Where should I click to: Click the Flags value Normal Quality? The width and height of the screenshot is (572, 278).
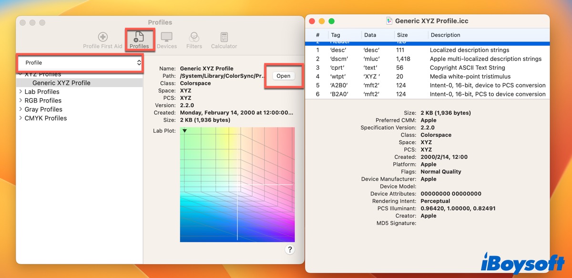[441, 172]
